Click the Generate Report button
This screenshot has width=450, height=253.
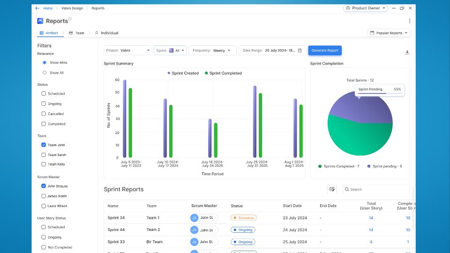coord(324,50)
